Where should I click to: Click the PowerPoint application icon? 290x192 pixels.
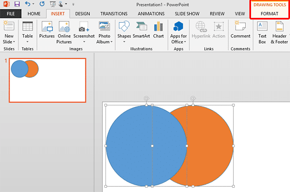click(6, 4)
